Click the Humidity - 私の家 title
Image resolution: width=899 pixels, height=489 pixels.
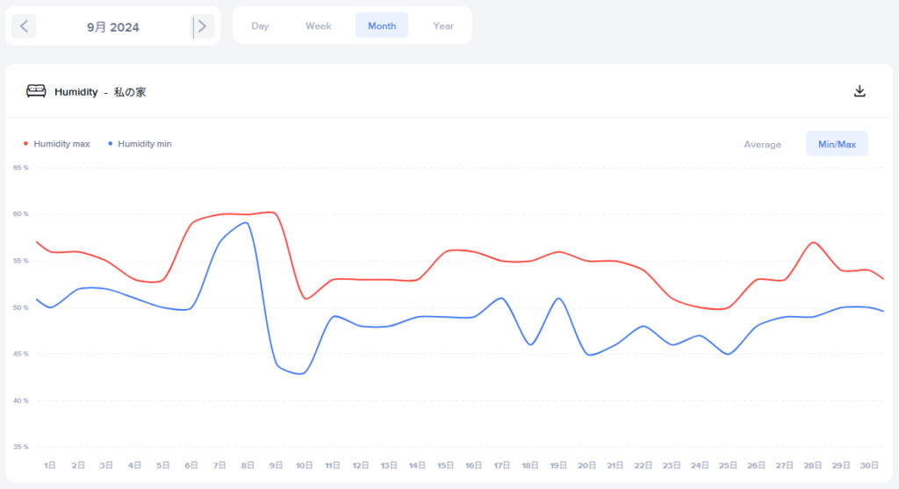[x=100, y=92]
